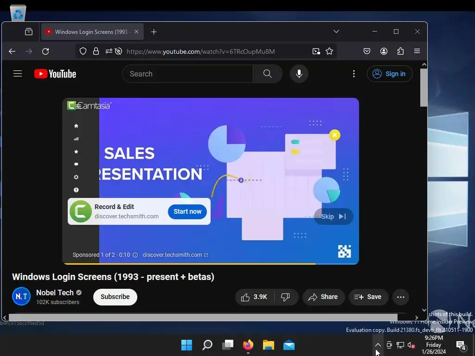The height and width of the screenshot is (356, 475).
Task: Click the scroll down arrow of the scrollbar
Action: [x=424, y=310]
